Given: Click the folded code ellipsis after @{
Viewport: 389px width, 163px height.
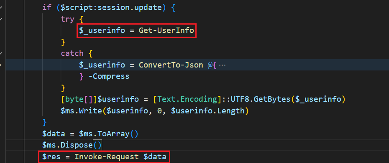Looking at the screenshot, I should 223,65.
